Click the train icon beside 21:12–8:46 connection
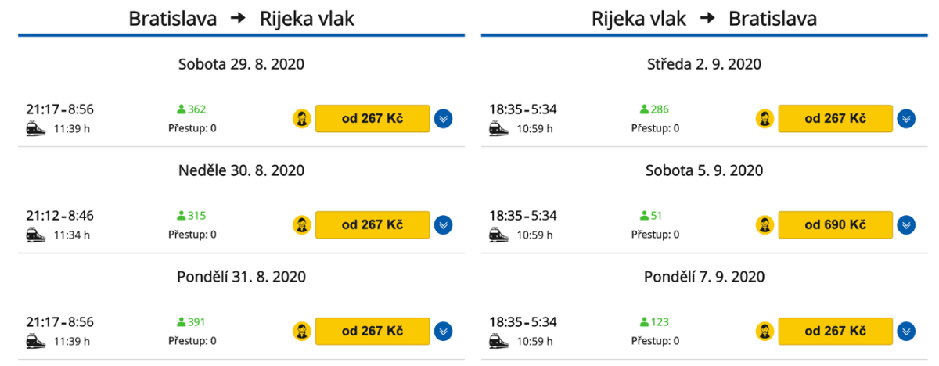Image resolution: width=939 pixels, height=366 pixels. coord(35,234)
